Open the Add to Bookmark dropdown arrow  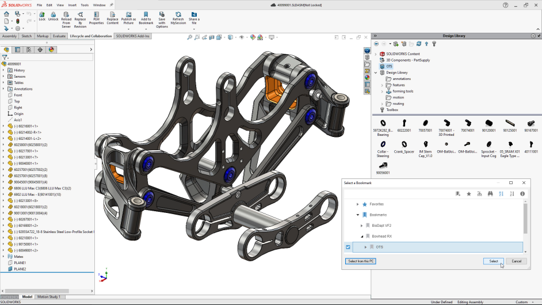click(x=146, y=29)
